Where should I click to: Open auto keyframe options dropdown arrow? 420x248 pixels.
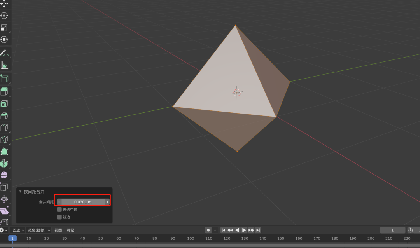pyautogui.click(x=215, y=230)
